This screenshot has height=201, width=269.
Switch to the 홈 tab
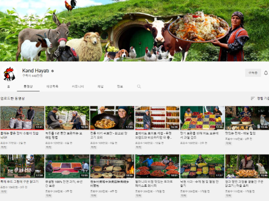coord(9,87)
